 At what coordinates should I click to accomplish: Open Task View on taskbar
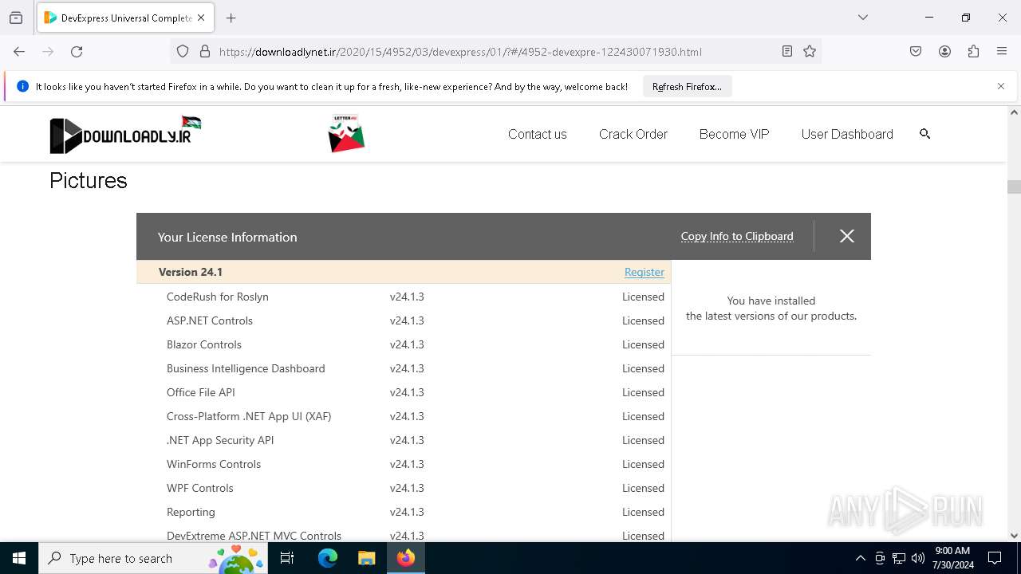pos(288,558)
